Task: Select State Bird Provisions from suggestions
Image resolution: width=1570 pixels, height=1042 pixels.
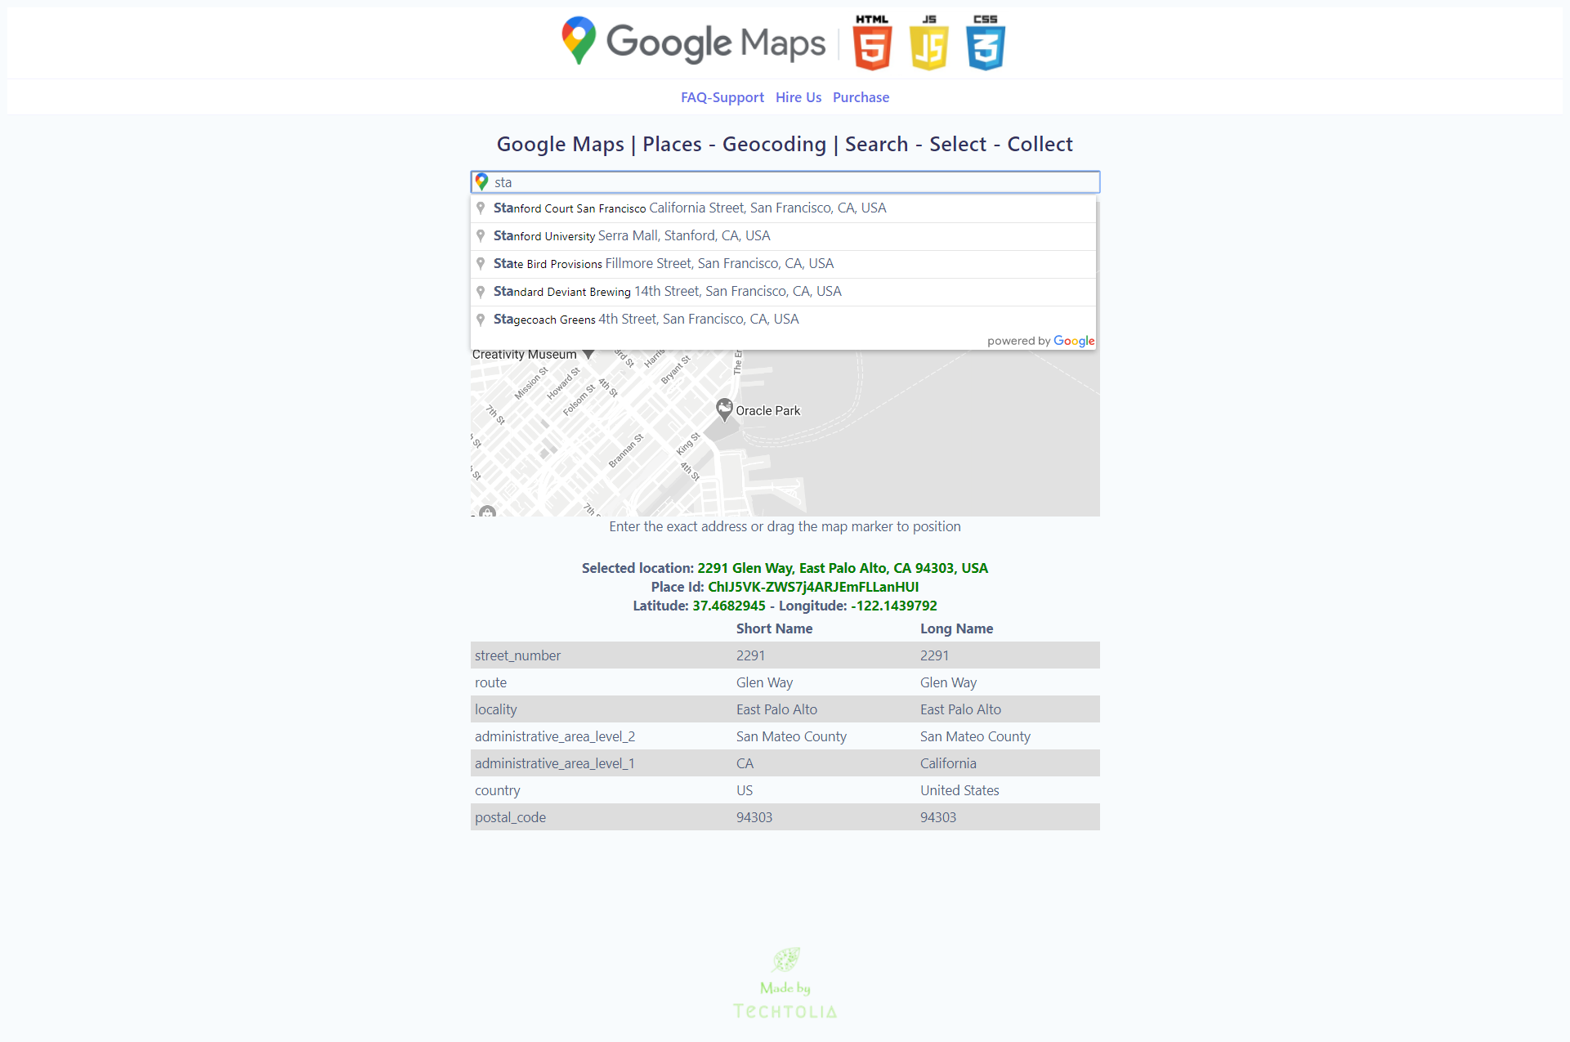Action: click(663, 263)
